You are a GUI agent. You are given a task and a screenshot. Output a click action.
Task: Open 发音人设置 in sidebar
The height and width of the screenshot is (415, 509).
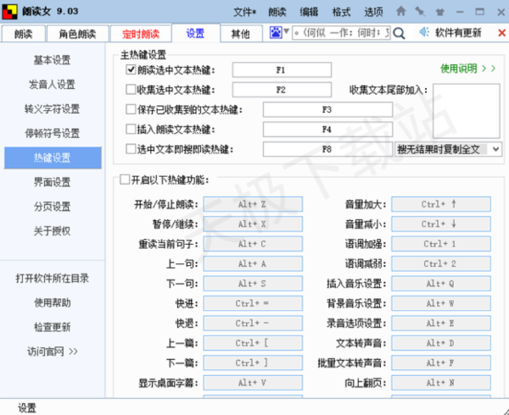[x=53, y=85]
